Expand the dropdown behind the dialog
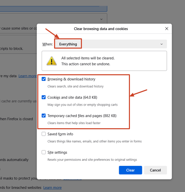Screen dimensions: 185x192 (101, 19)
